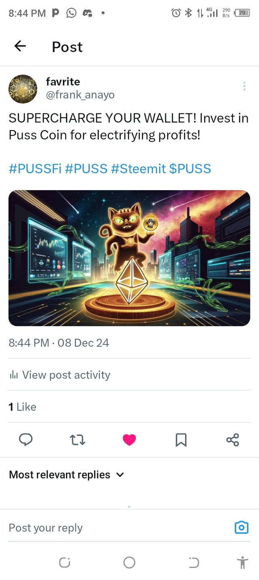Open the three-dot post options menu
Image resolution: width=259 pixels, height=580 pixels.
[x=244, y=86]
